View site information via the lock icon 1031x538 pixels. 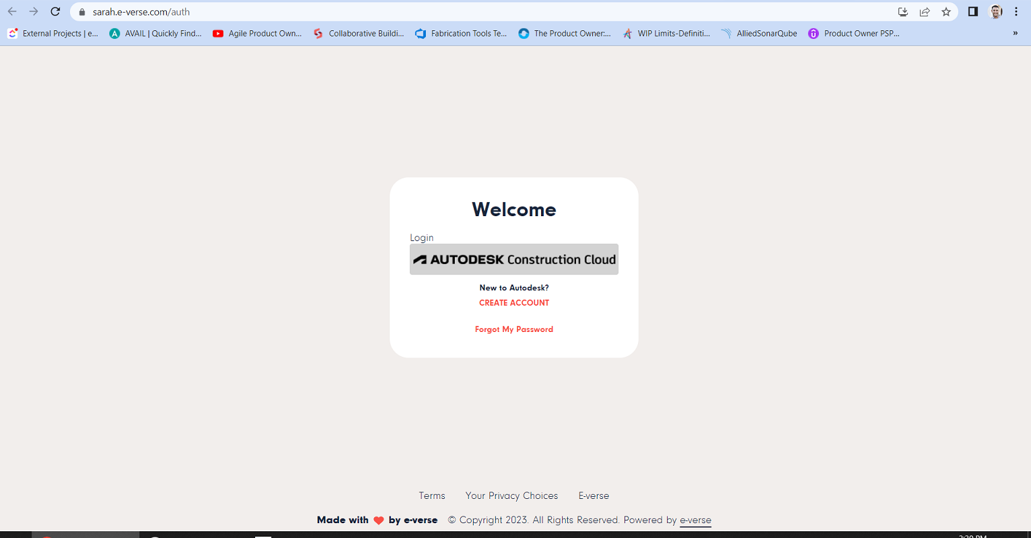pyautogui.click(x=82, y=12)
